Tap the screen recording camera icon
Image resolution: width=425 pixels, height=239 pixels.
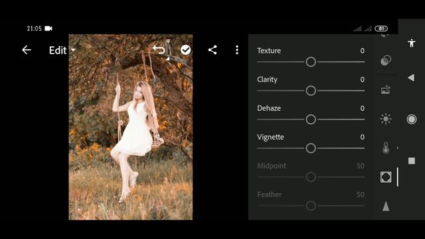pyautogui.click(x=48, y=28)
